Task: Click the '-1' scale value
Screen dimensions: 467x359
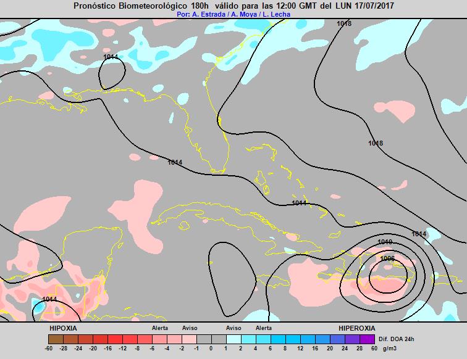Action: [196, 349]
